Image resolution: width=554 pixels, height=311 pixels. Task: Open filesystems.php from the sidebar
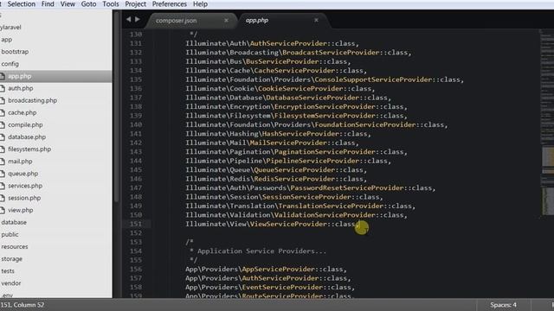[x=29, y=149]
